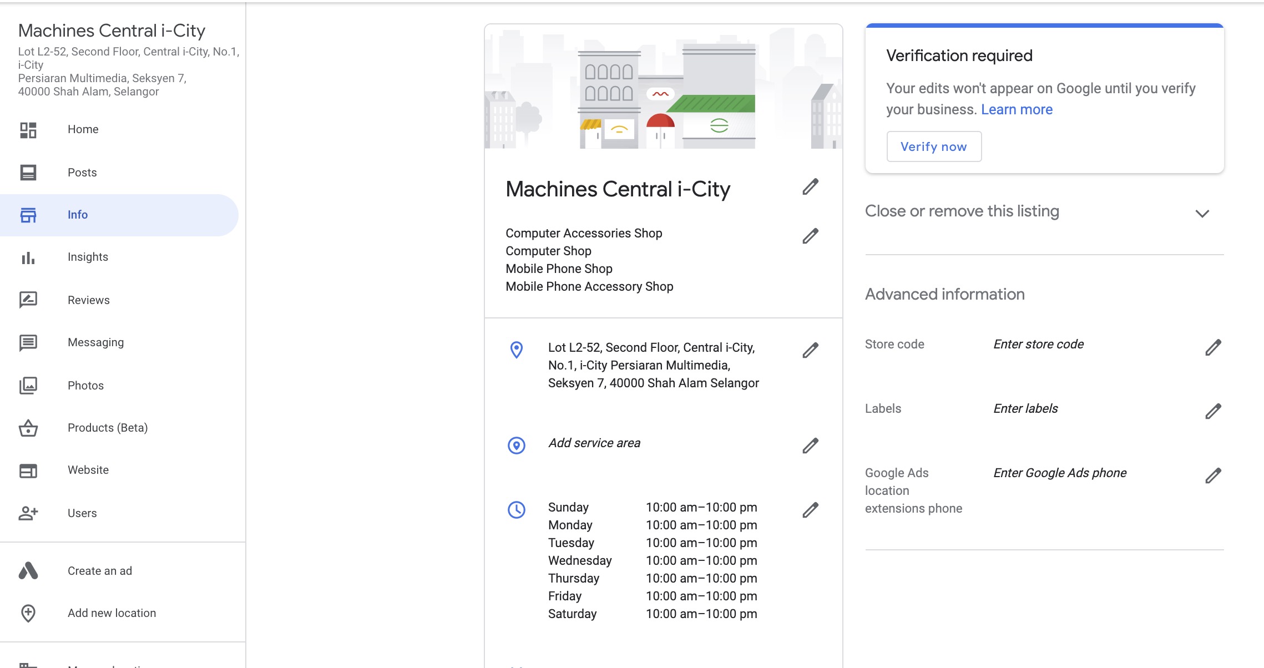Edit service area with pencil icon
Image resolution: width=1264 pixels, height=668 pixels.
[811, 446]
